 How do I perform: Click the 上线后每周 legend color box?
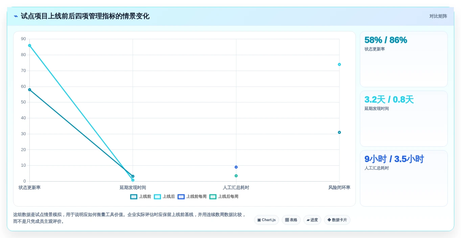coord(213,196)
